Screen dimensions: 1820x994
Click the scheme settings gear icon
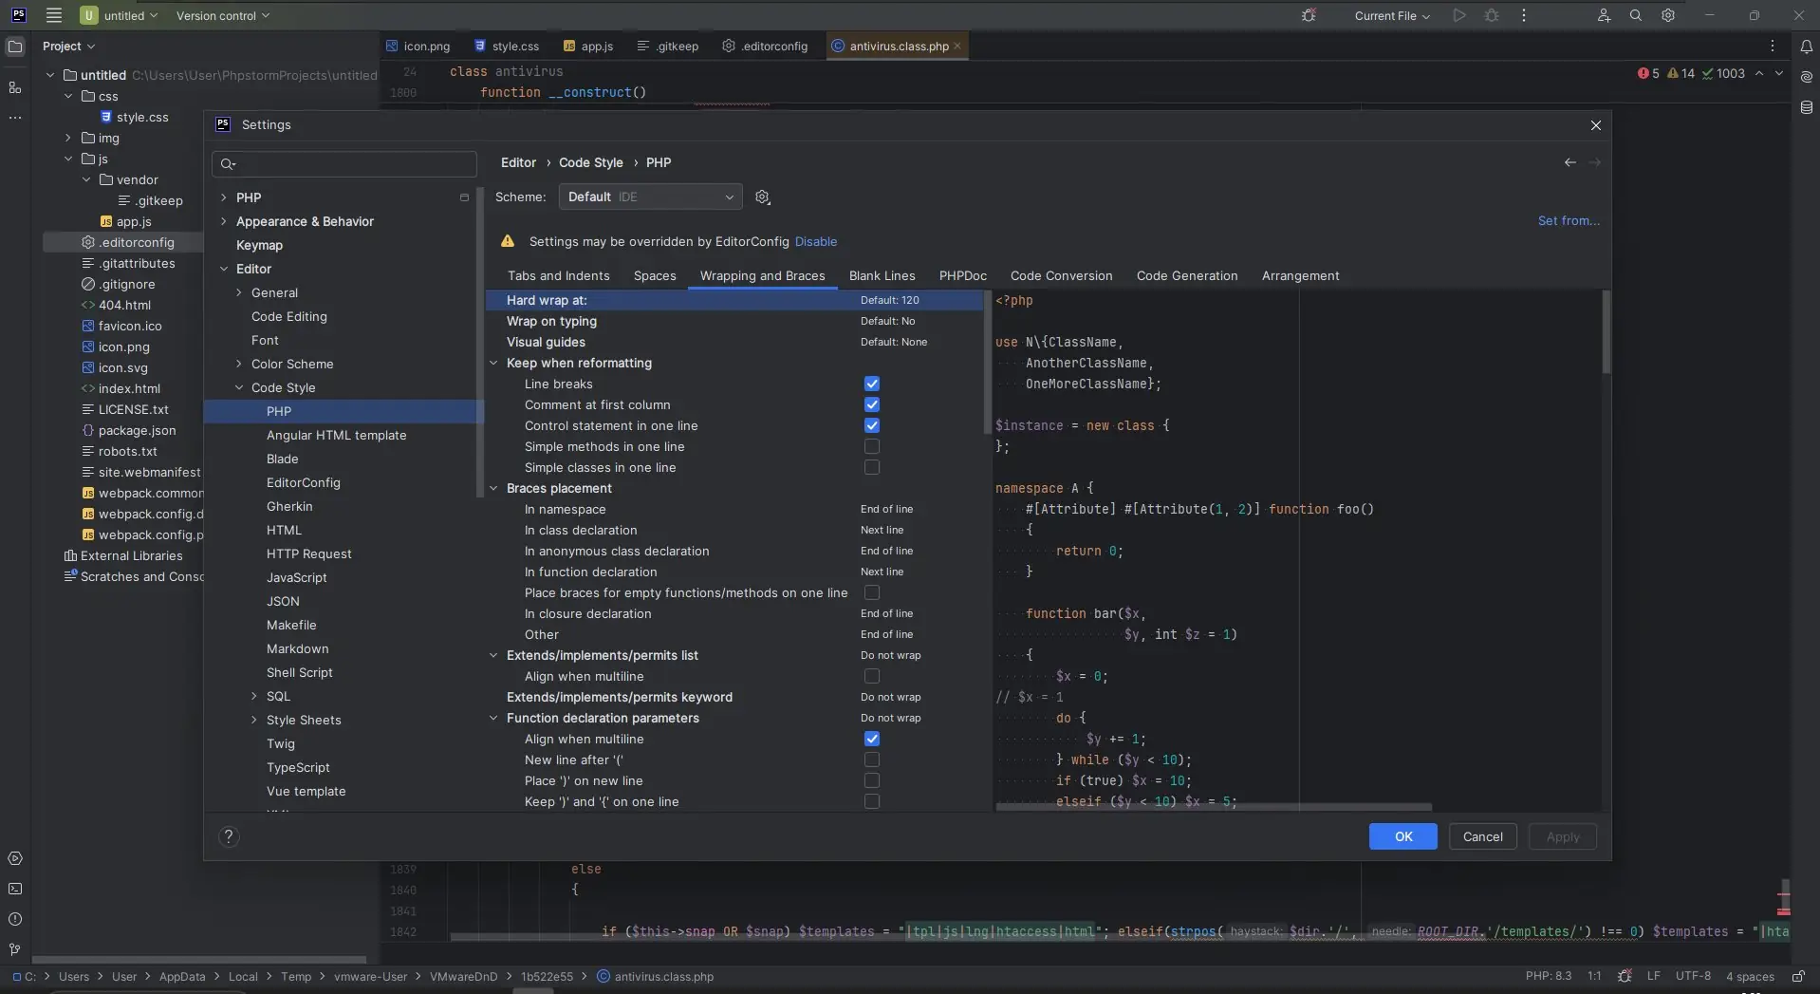coord(762,197)
